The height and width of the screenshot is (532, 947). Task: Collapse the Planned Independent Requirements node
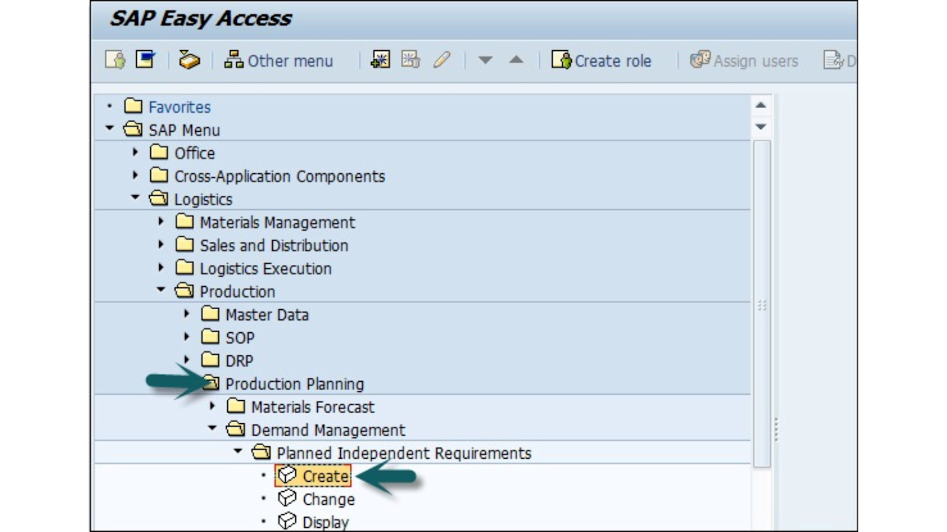tap(237, 451)
